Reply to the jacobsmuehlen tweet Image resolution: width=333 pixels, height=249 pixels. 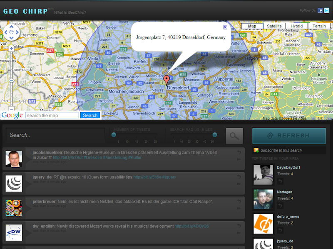[239, 152]
